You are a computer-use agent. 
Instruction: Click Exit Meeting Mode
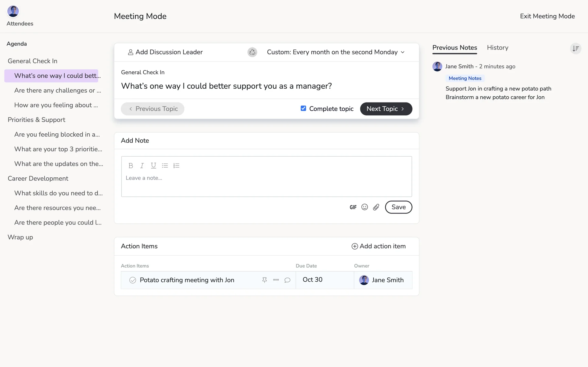click(547, 16)
